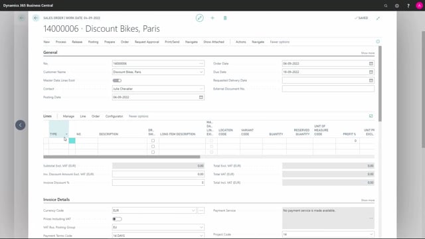Open Type column dropdown arrow

pos(66,134)
